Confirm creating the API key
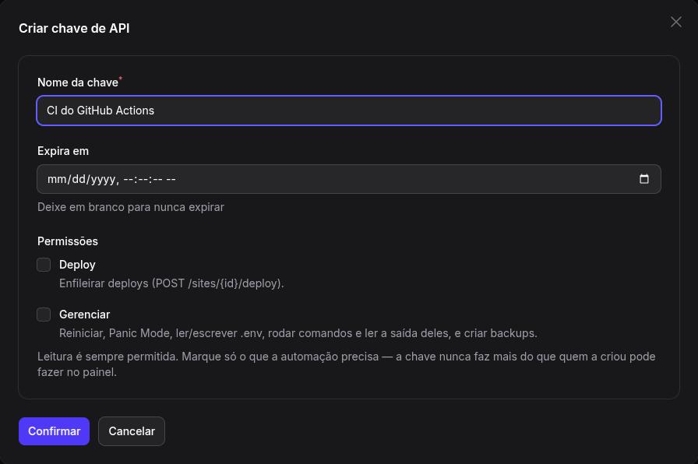698x464 pixels. pyautogui.click(x=55, y=431)
